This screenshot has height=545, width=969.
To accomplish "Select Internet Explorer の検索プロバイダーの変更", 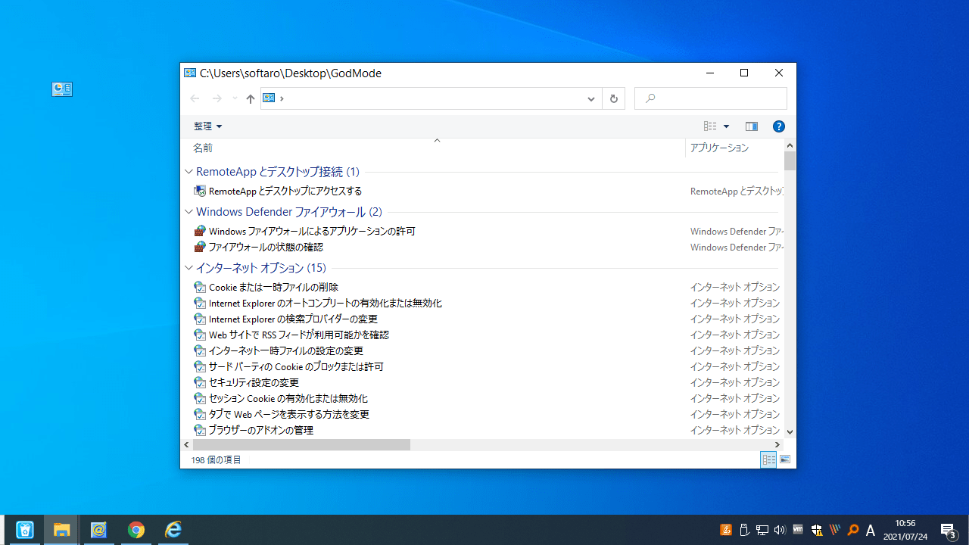I will (293, 319).
